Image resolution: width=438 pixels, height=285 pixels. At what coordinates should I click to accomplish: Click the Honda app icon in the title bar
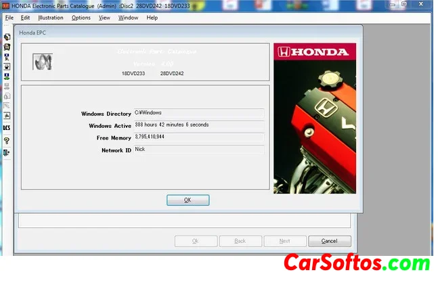click(x=6, y=5)
